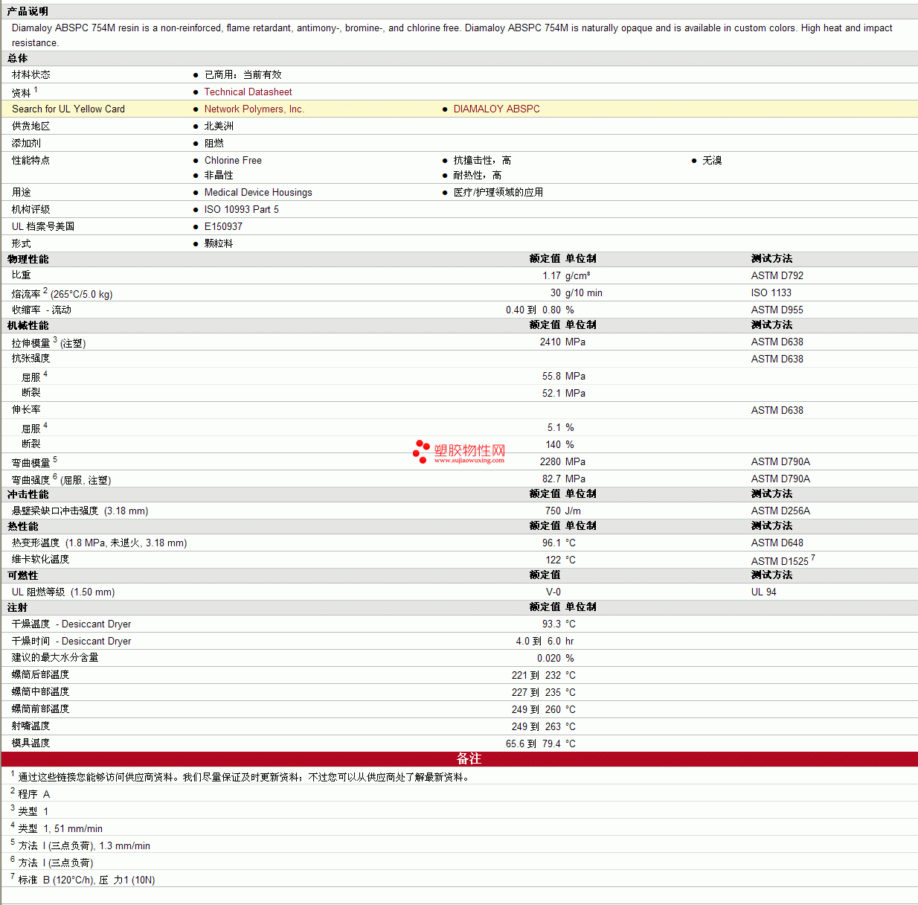Click the heat deflection value '96.1'
Screen dimensions: 918x905
pyautogui.click(x=551, y=543)
